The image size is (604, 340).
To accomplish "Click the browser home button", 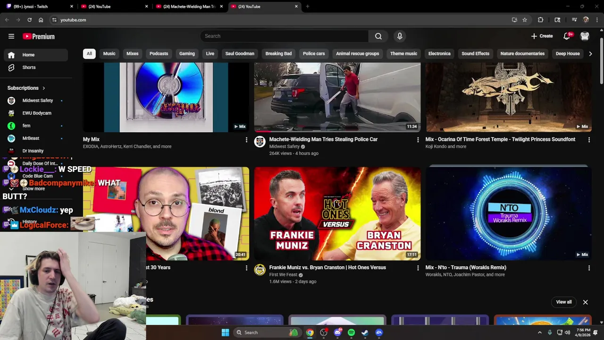I will [x=41, y=20].
